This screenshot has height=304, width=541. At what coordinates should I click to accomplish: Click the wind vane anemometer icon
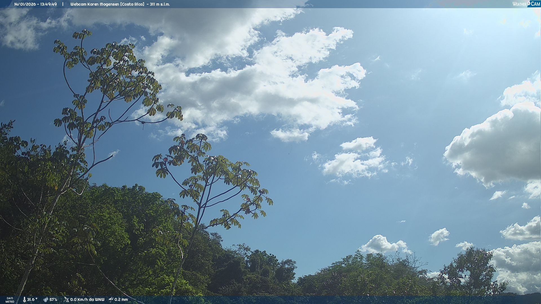point(66,299)
